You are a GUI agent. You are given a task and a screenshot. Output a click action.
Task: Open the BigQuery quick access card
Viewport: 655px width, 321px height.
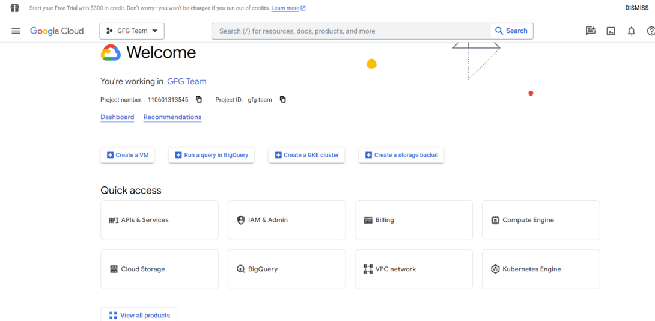287,269
